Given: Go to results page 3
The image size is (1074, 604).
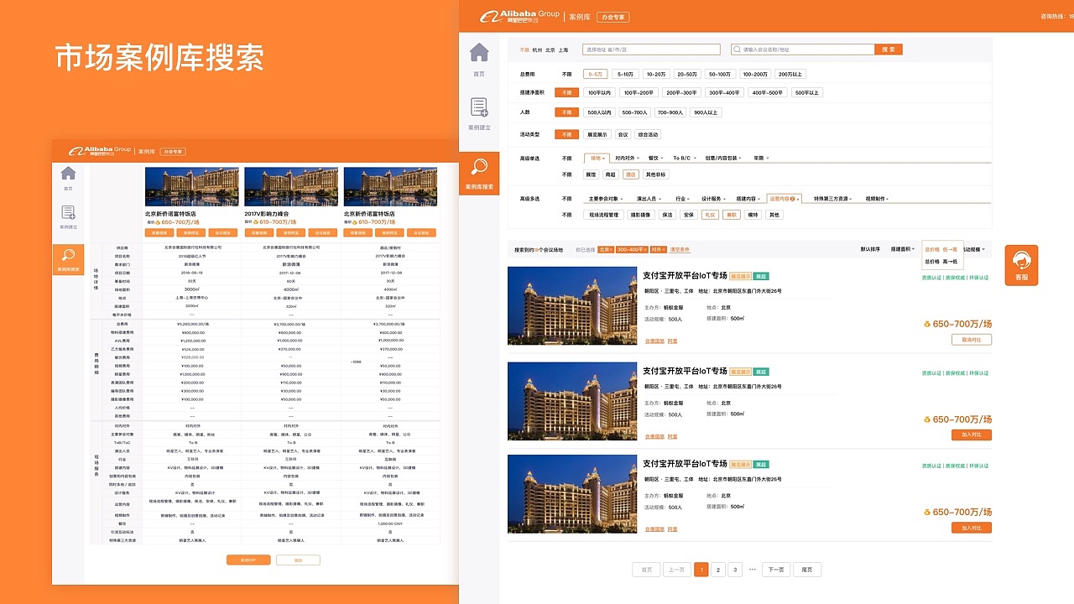Looking at the screenshot, I should coord(735,570).
